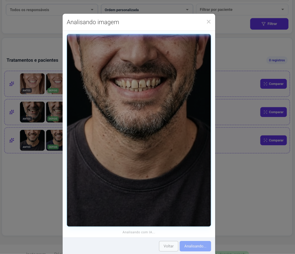
Task: Click Comparar in the third treatment row
Action: click(273, 140)
